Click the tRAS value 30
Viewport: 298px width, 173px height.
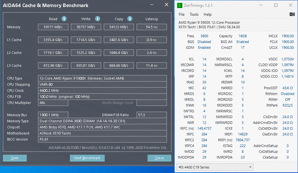click(204, 82)
